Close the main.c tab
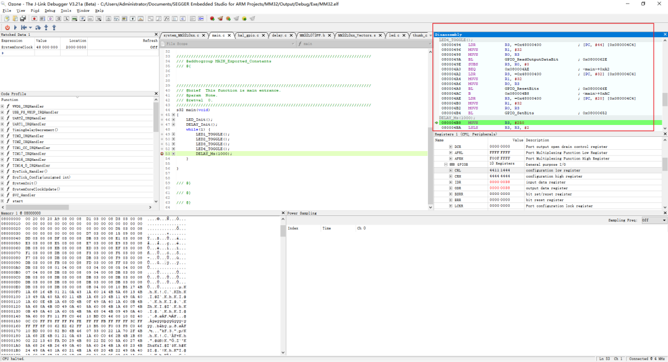Screen dimensions: 668x362 coord(229,35)
